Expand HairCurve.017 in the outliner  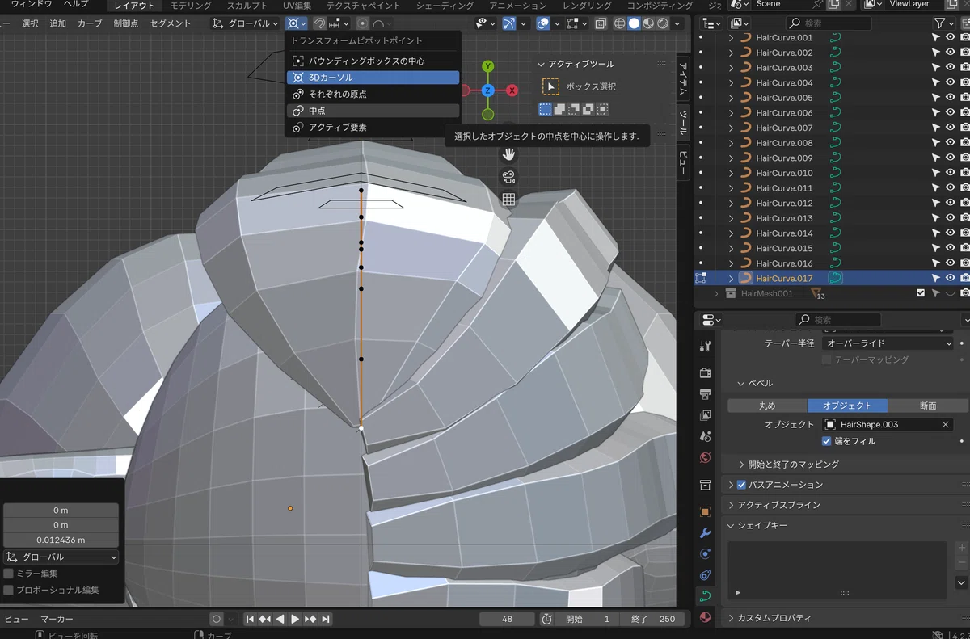point(731,278)
